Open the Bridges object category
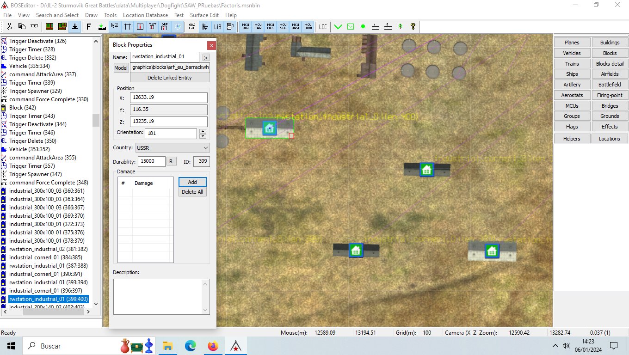This screenshot has height=355, width=629. pos(610,106)
